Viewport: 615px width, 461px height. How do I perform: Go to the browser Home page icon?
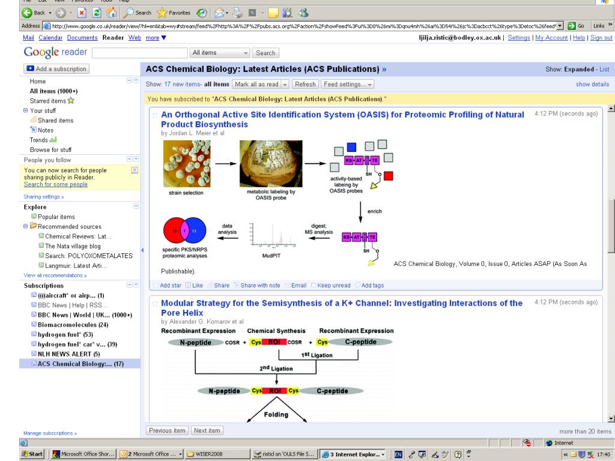111,13
